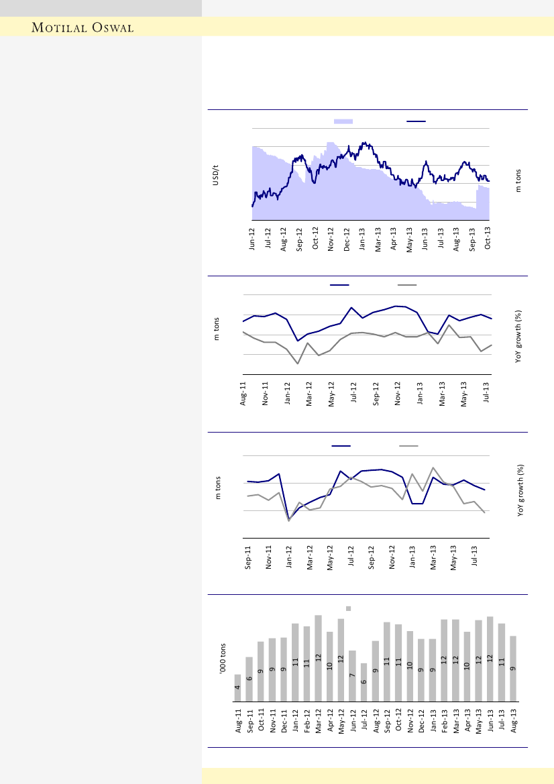
Task: Select the Sep-11 bar labeled 6
Action: click(250, 679)
